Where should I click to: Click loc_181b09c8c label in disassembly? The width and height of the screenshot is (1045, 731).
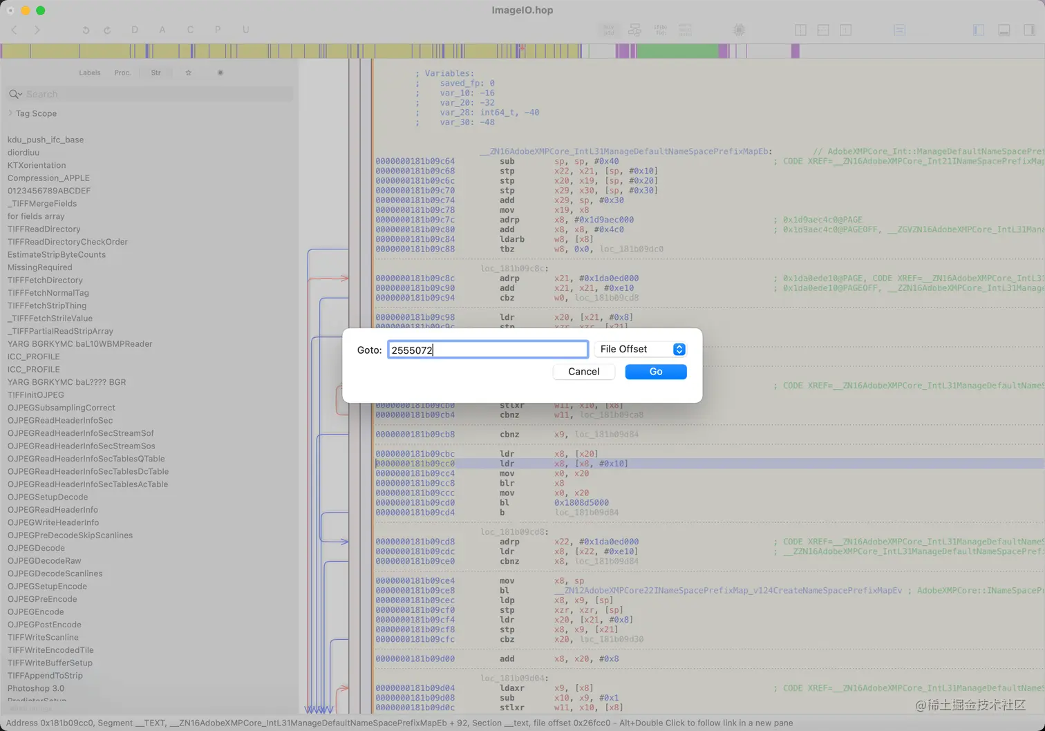[x=514, y=268]
